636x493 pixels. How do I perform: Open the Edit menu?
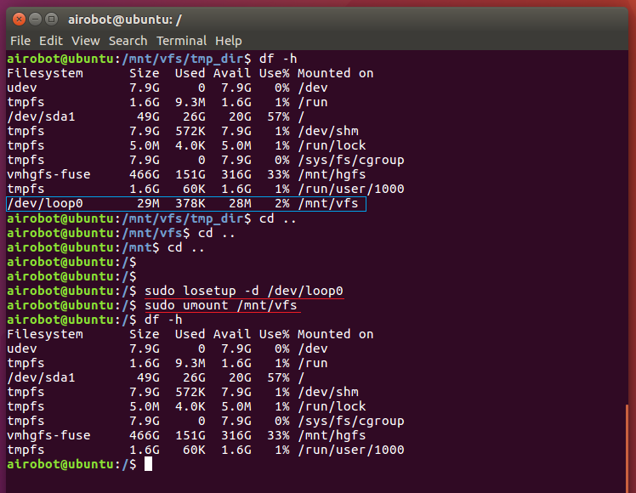coord(51,41)
